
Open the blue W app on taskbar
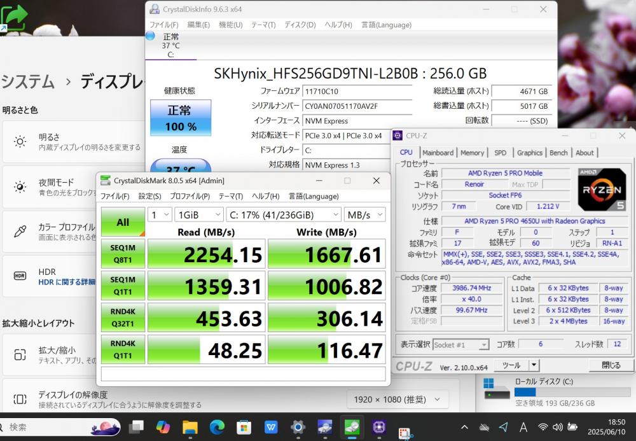270,427
